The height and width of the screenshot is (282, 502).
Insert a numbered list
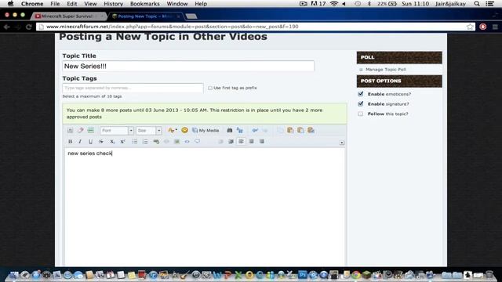145,141
